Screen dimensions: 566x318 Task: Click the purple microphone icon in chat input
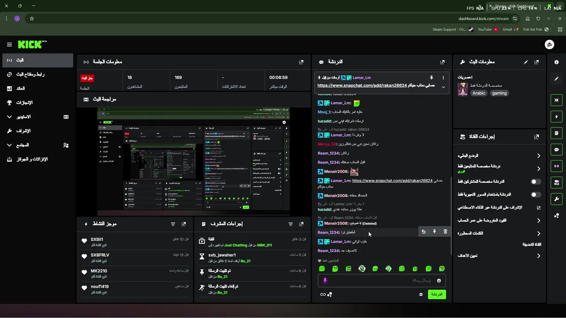pos(325,280)
